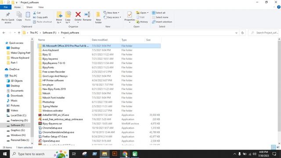
Task: Select Local Disk (C:) in sidebar
Action: pos(17,115)
